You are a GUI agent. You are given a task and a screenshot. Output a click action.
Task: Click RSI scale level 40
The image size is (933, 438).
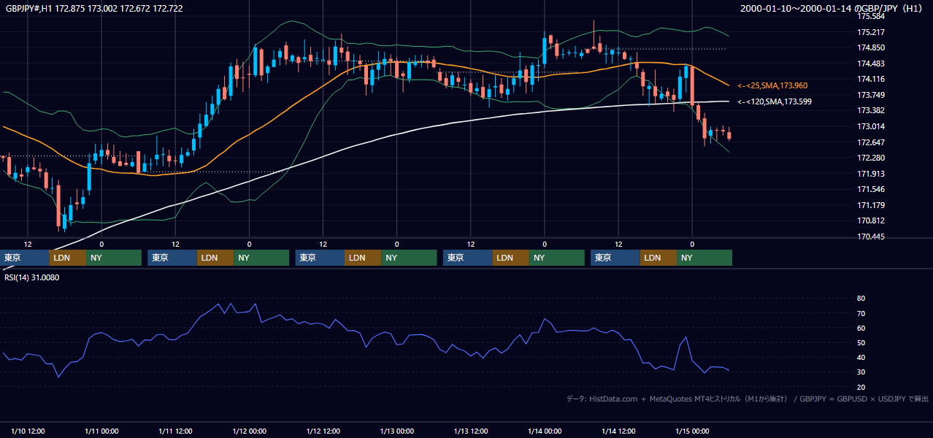pyautogui.click(x=861, y=357)
